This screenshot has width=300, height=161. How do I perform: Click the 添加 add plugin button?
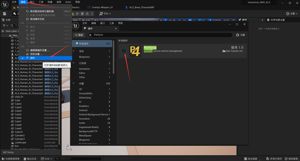[79, 35]
